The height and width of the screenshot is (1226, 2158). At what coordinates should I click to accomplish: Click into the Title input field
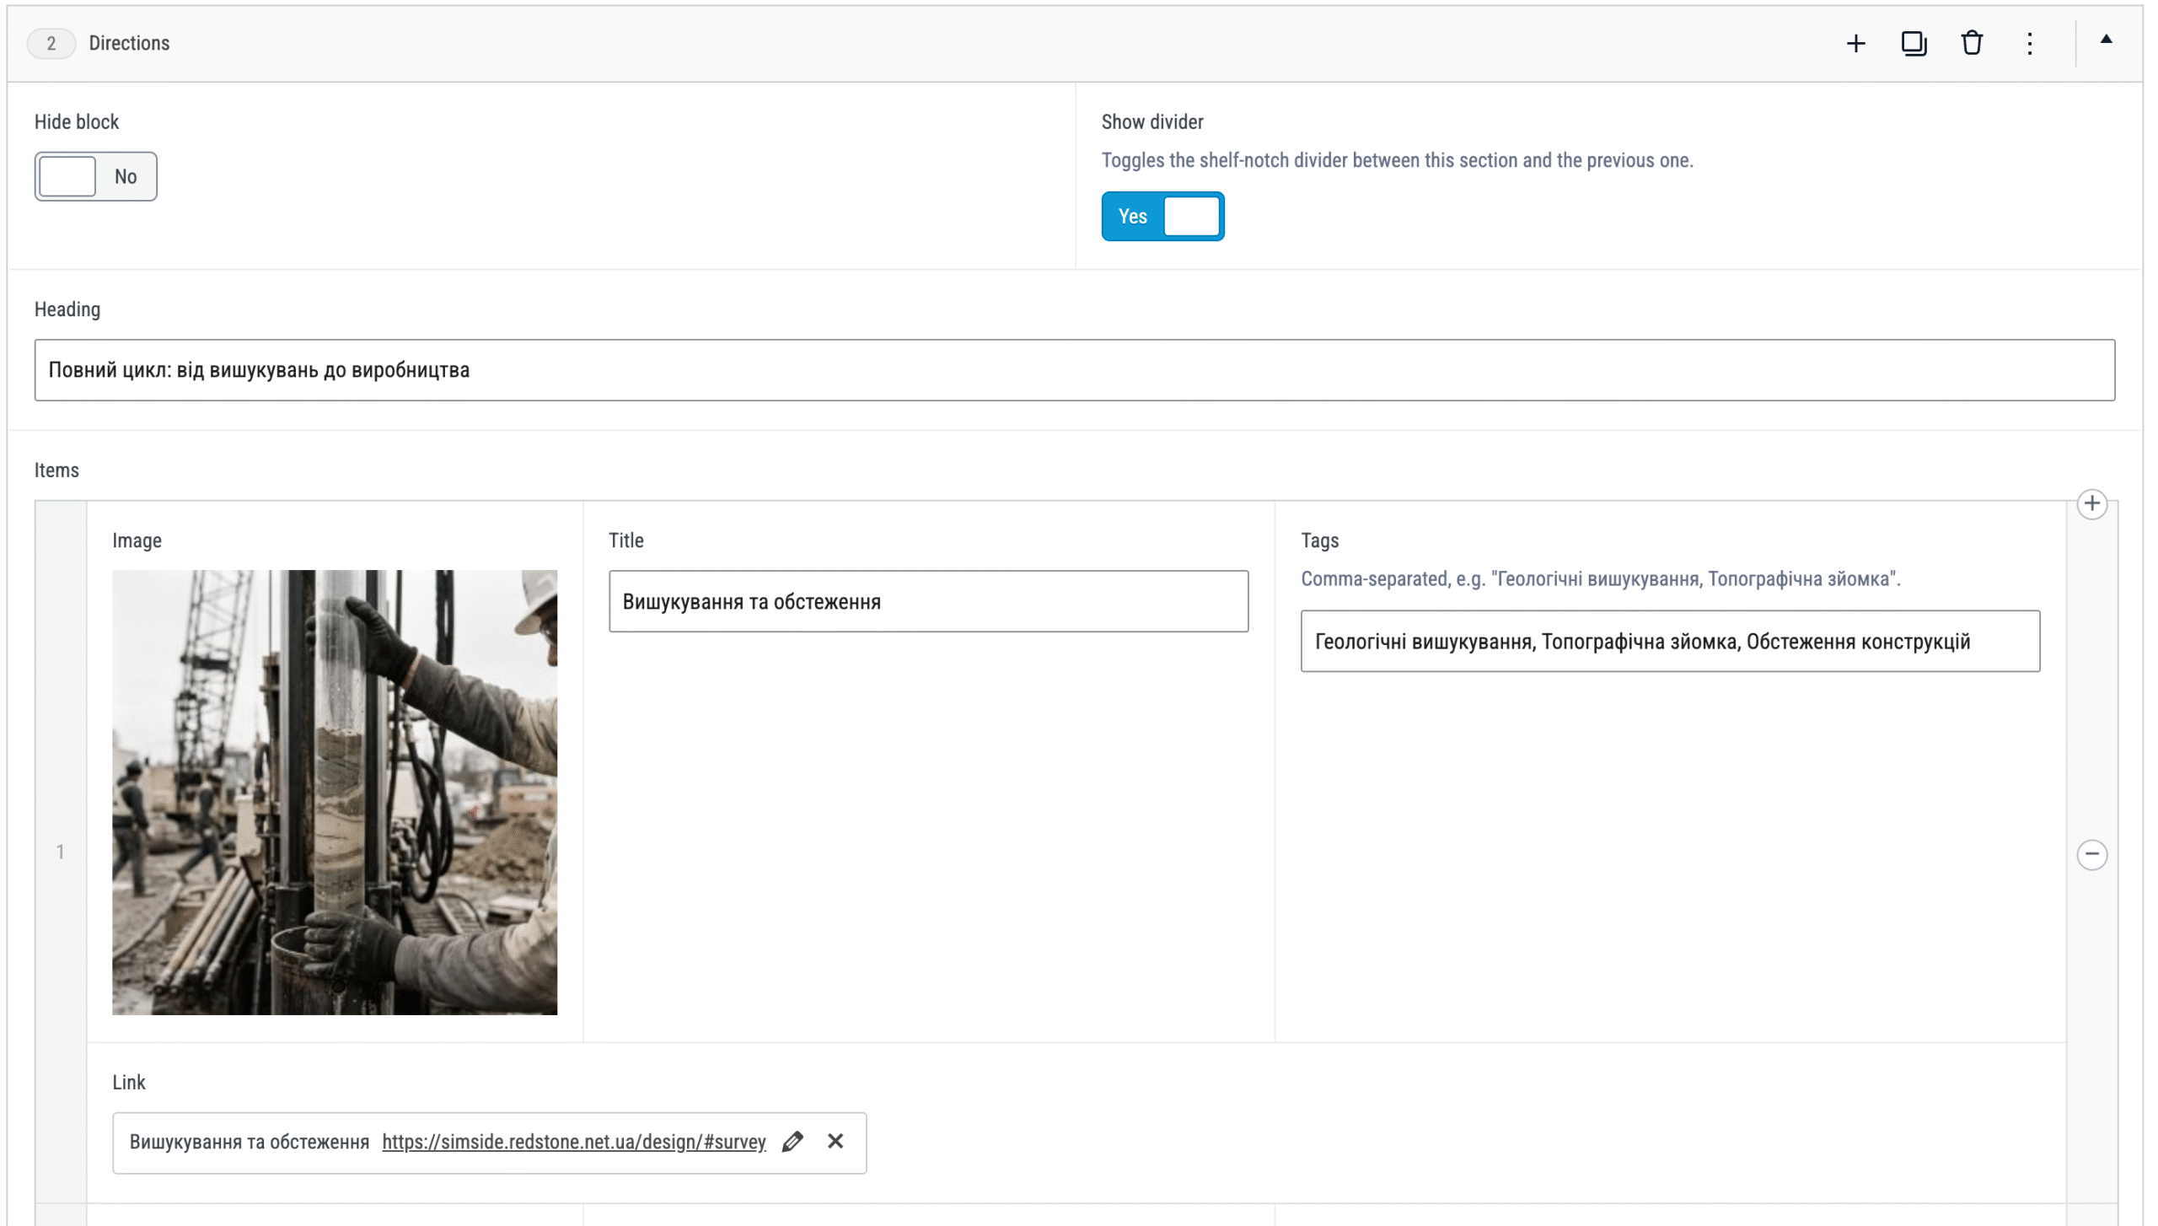[928, 602]
